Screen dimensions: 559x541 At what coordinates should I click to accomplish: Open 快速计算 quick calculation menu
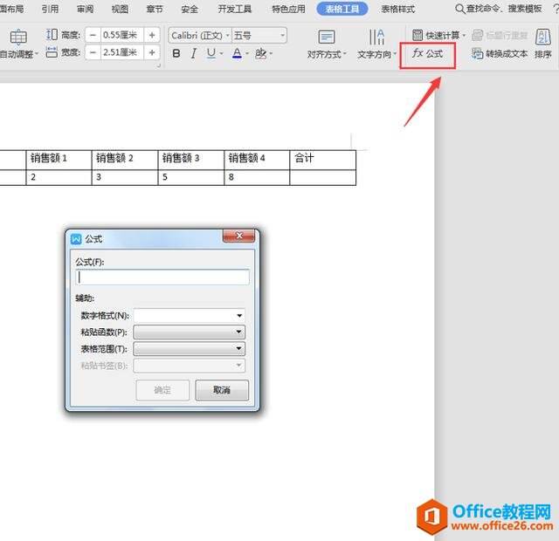[438, 35]
